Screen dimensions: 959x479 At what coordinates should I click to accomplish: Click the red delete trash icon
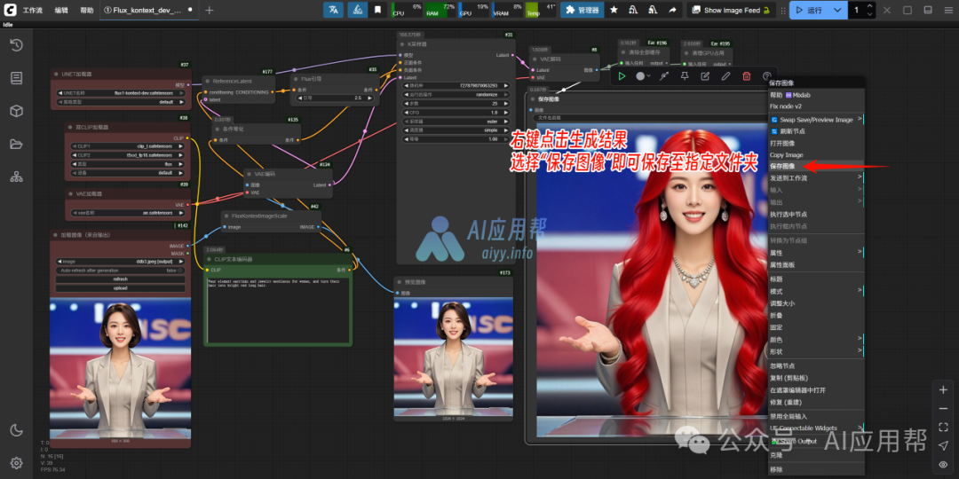click(x=746, y=76)
